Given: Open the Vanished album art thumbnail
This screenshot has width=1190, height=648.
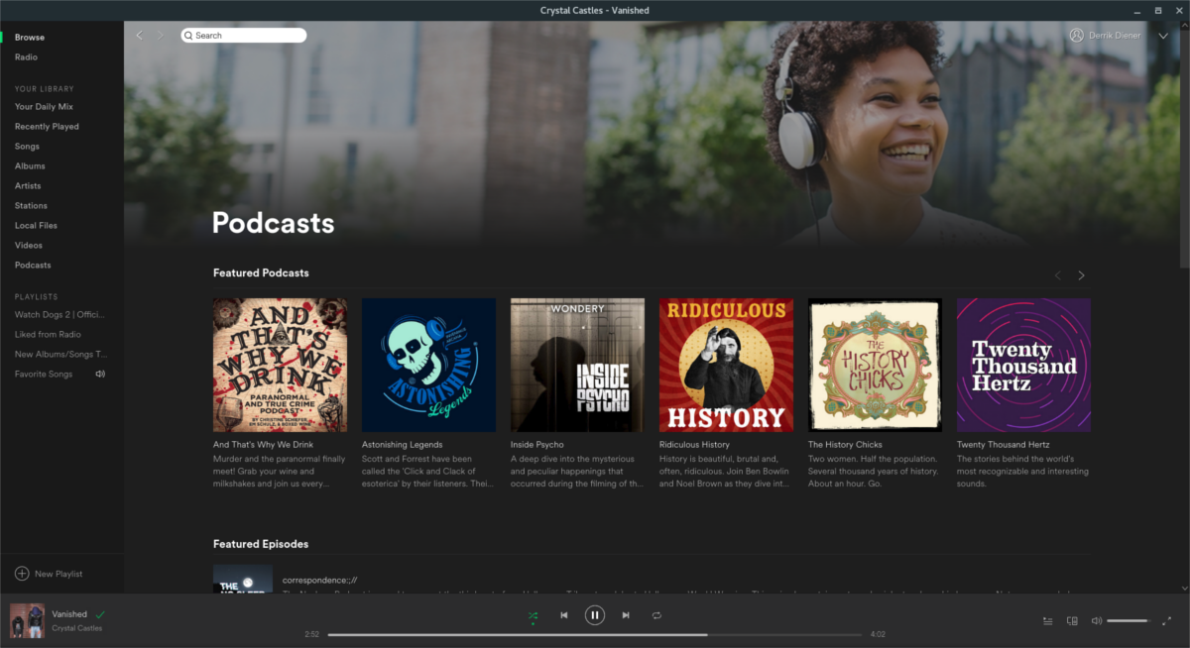Looking at the screenshot, I should [27, 620].
